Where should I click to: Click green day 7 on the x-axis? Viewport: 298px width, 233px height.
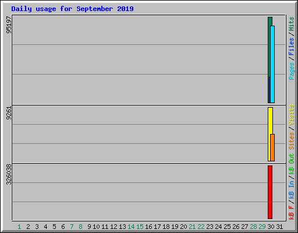72,227
